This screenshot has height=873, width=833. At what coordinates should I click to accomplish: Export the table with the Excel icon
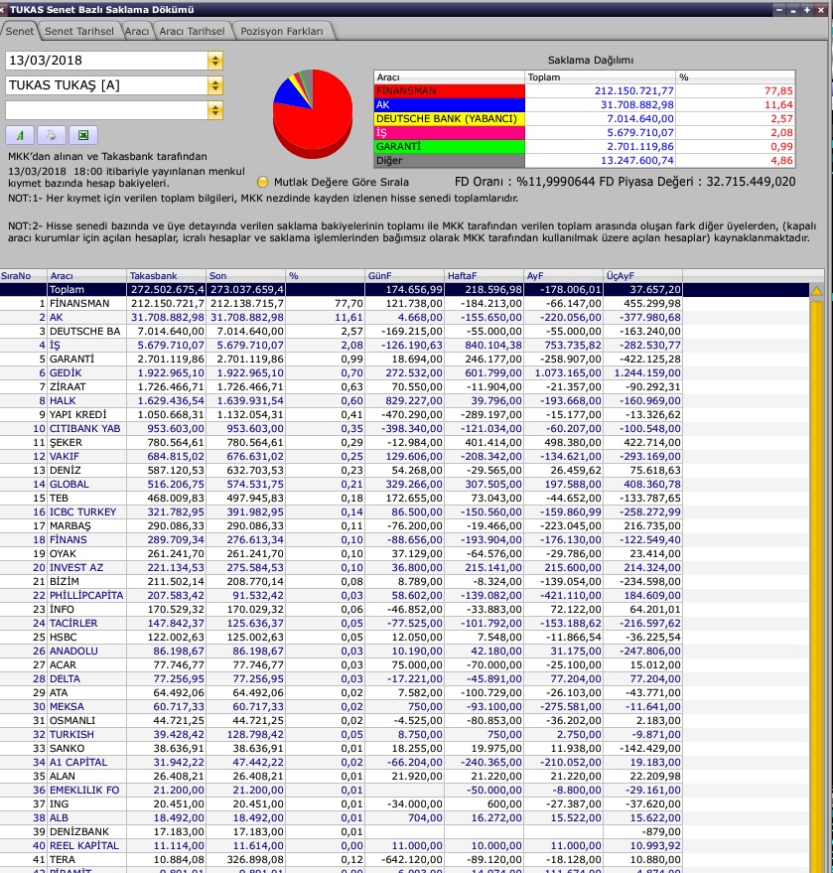point(83,135)
